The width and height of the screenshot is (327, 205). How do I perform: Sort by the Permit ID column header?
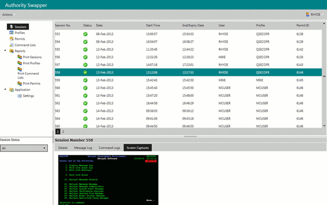coord(303,25)
